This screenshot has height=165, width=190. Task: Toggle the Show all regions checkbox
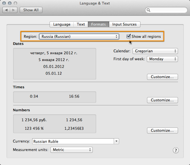[129, 36]
